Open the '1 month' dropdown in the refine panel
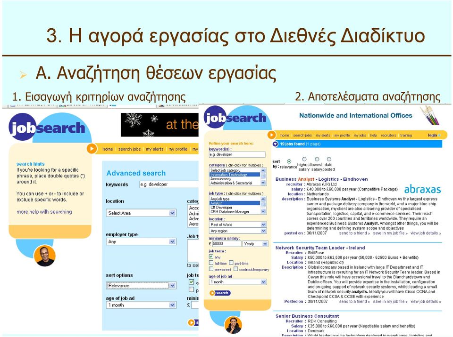The height and width of the screenshot is (337, 453). click(237, 282)
